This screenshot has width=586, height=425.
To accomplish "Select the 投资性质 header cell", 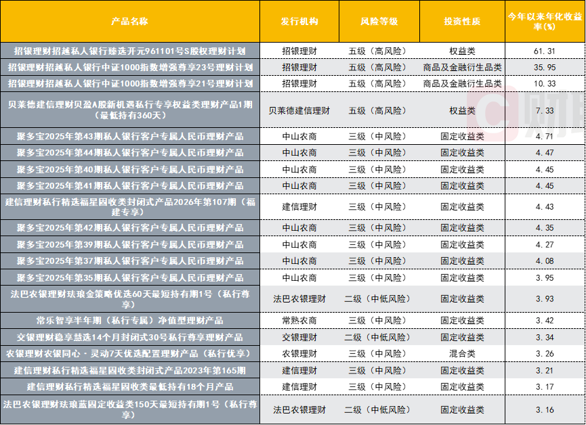I will pyautogui.click(x=462, y=21).
